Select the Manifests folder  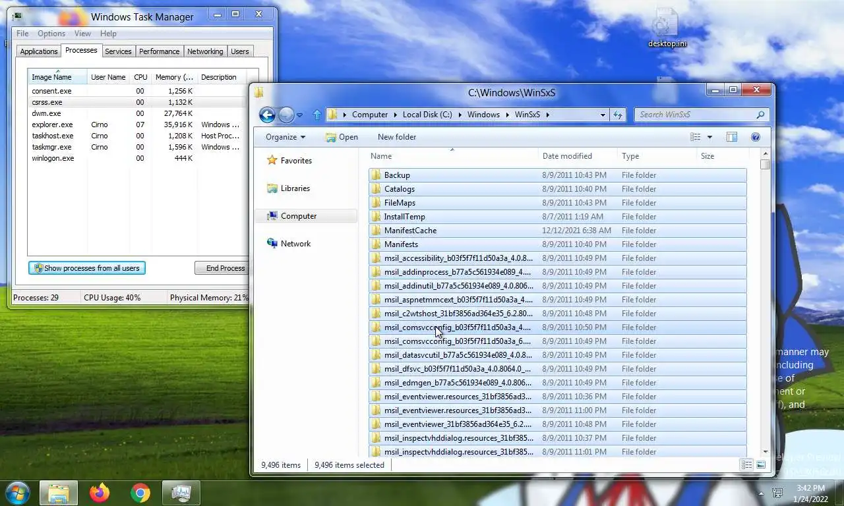(557, 244)
